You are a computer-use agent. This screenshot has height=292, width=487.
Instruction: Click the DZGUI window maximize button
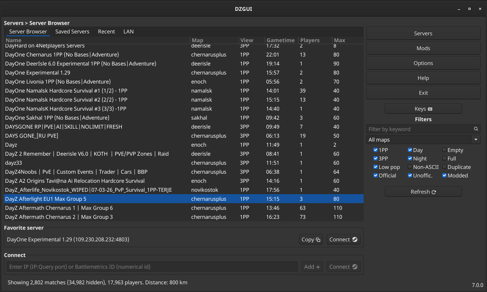coord(469,9)
